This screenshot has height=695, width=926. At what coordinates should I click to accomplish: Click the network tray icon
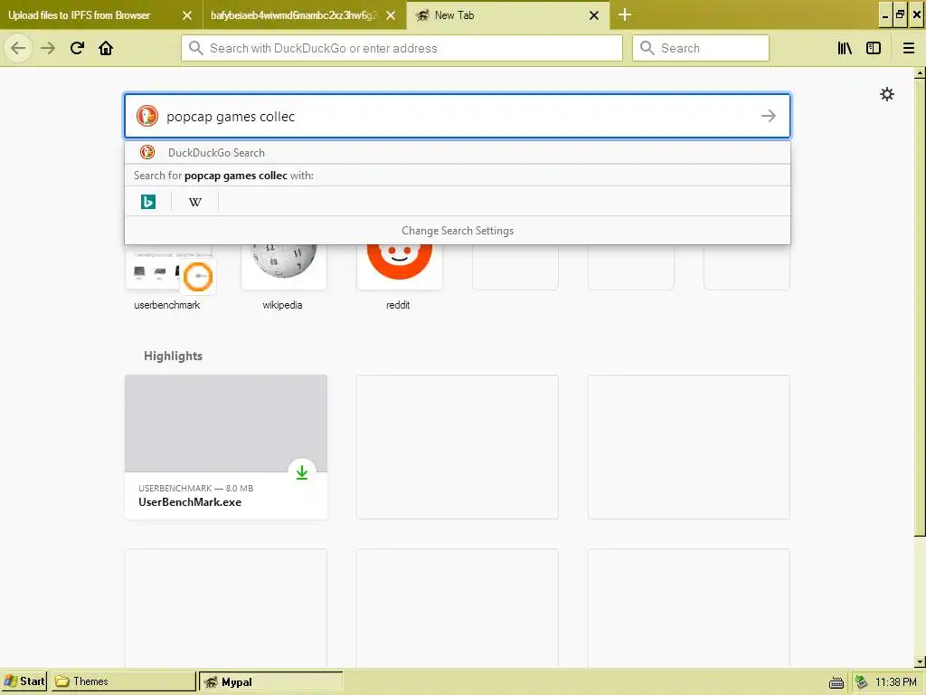(862, 682)
